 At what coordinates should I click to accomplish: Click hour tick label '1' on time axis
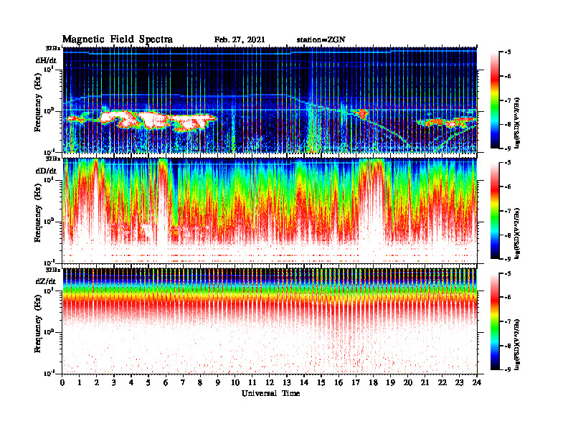(80, 382)
